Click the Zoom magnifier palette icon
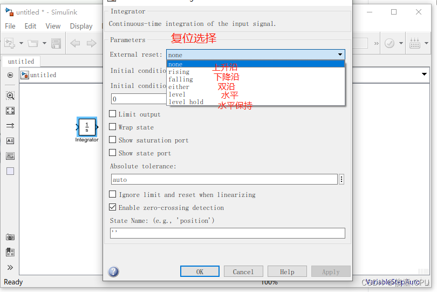Image resolution: width=437 pixels, height=292 pixels. 10,96
